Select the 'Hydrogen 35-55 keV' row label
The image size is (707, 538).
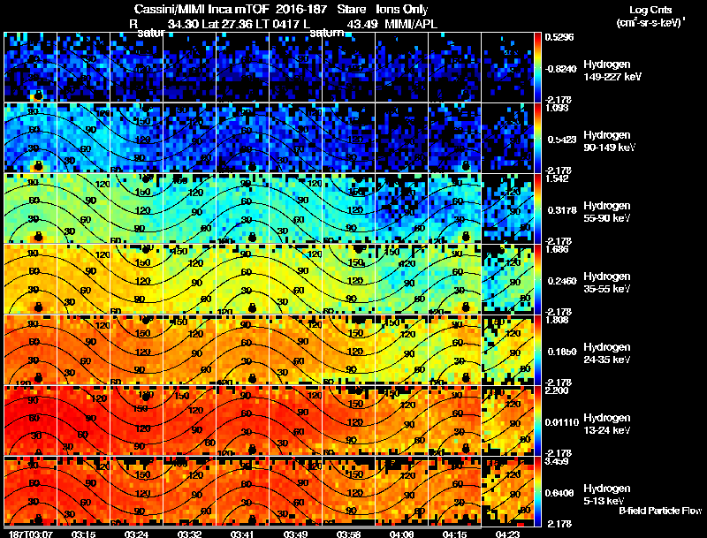point(607,283)
